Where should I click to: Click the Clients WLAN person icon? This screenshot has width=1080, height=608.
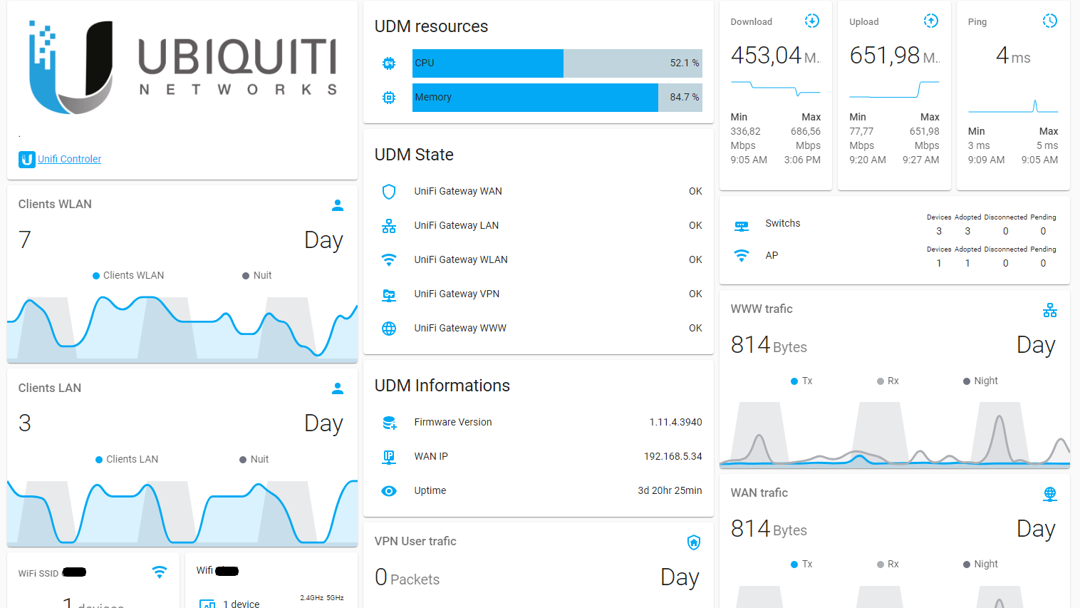338,205
